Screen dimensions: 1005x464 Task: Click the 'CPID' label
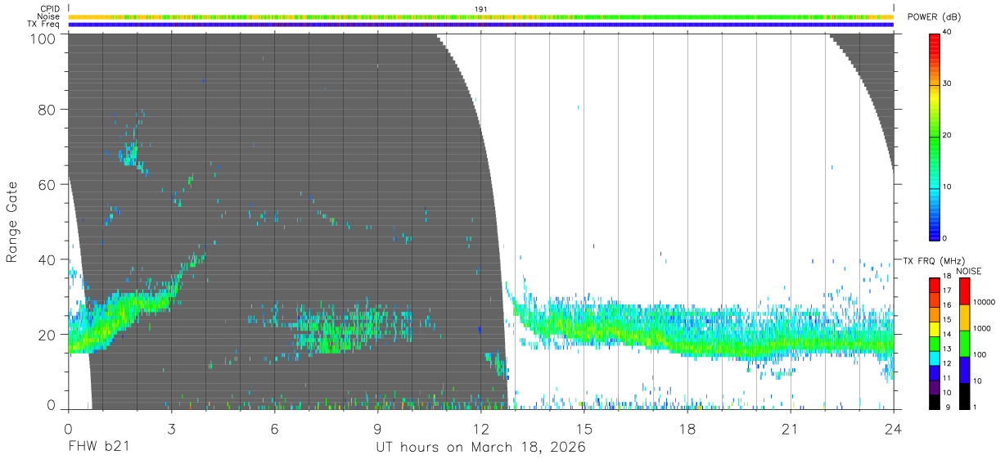click(x=51, y=8)
